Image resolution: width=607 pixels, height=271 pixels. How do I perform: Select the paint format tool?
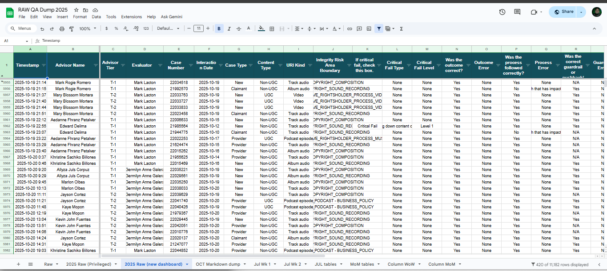[71, 28]
